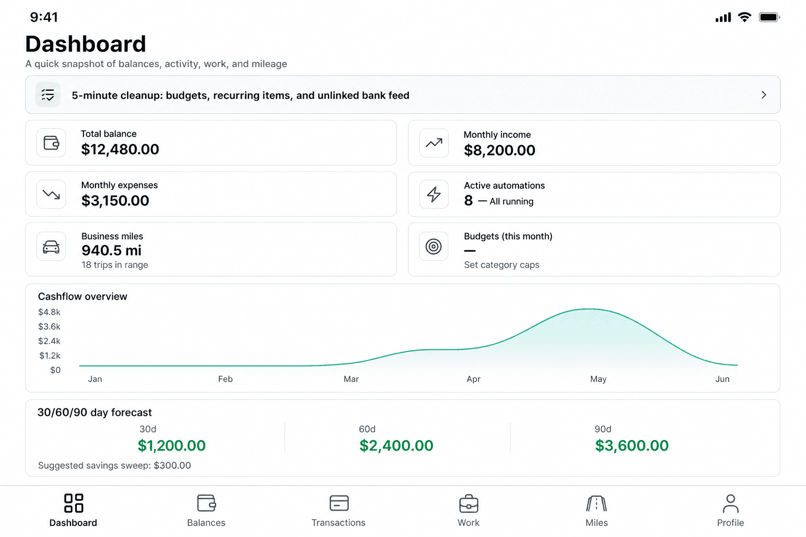This screenshot has width=806, height=537.
Task: Open the Work briefcase tab icon
Action: pos(469,503)
